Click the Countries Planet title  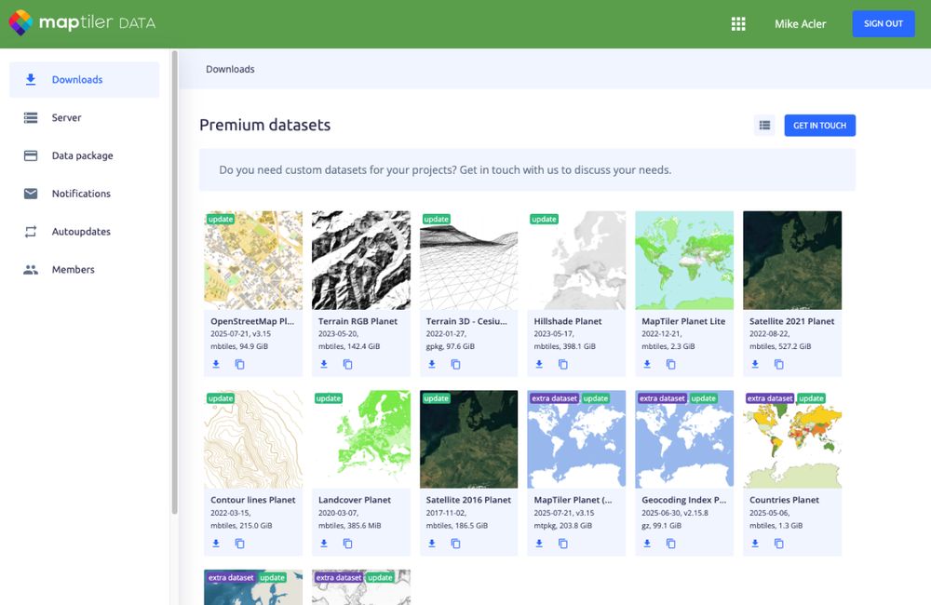pyautogui.click(x=784, y=500)
